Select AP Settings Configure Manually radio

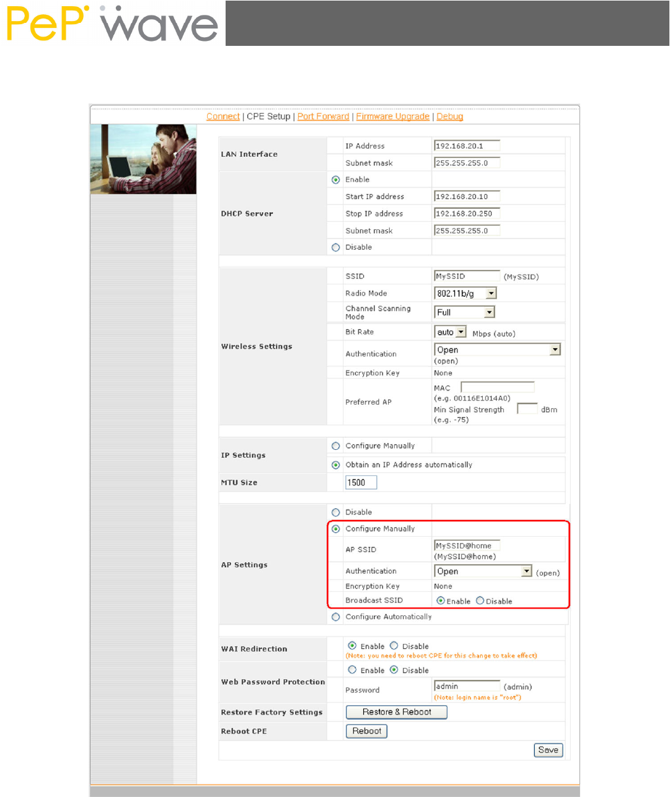coord(336,529)
